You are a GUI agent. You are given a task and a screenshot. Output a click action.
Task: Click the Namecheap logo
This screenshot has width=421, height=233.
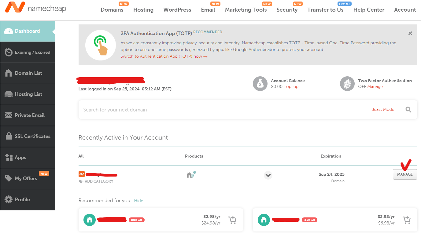tap(35, 7)
